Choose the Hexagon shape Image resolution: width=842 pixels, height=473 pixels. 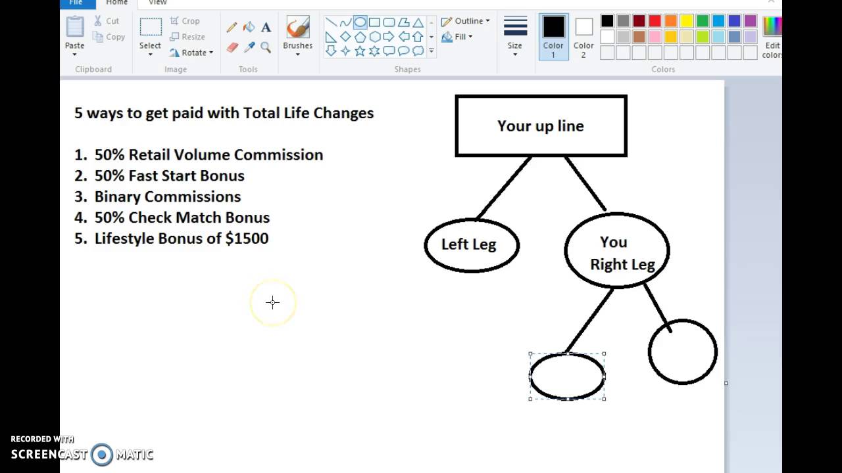tap(374, 37)
